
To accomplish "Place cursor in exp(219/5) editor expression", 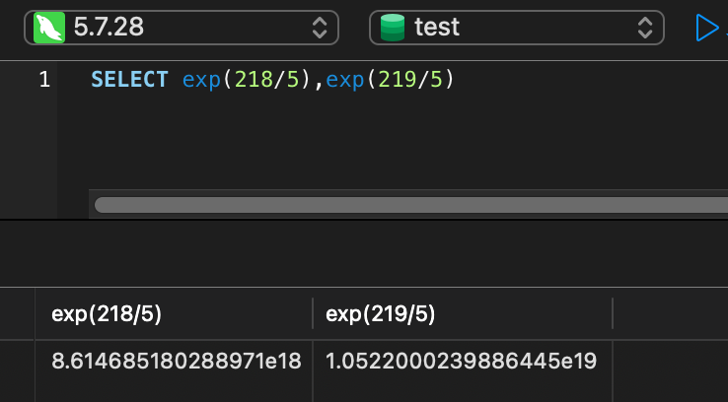I will (x=390, y=80).
